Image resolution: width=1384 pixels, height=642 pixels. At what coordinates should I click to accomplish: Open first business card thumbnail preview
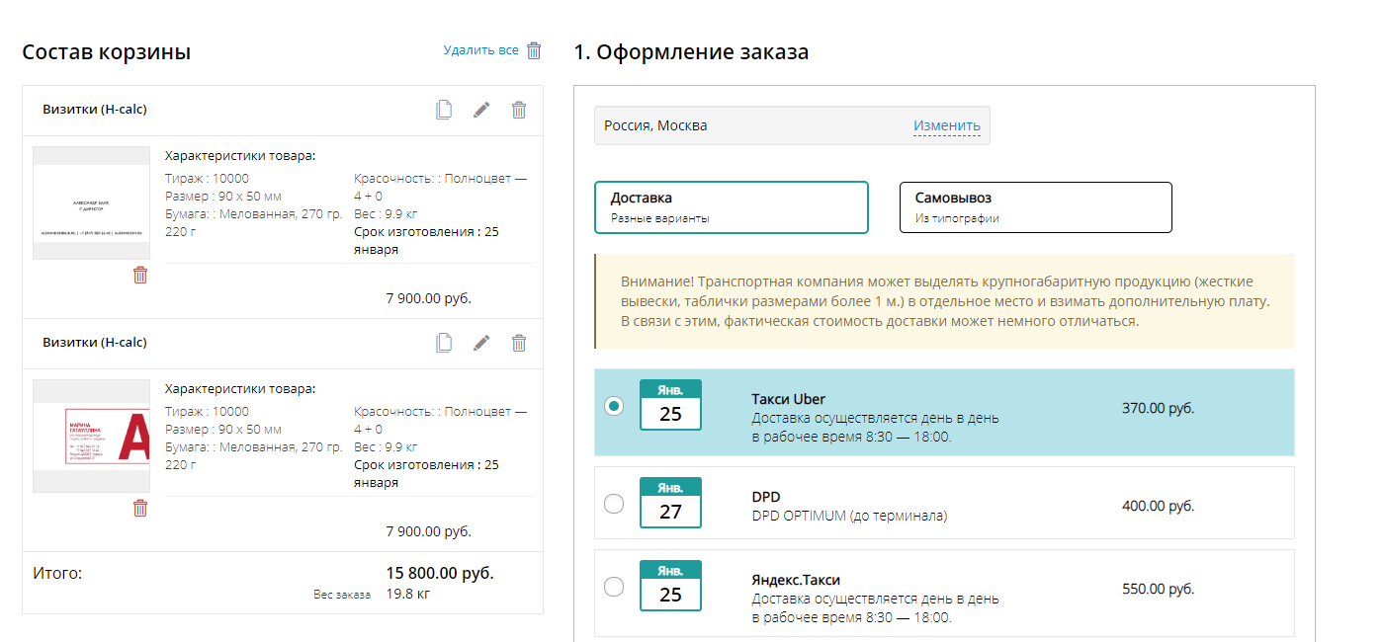click(x=91, y=203)
